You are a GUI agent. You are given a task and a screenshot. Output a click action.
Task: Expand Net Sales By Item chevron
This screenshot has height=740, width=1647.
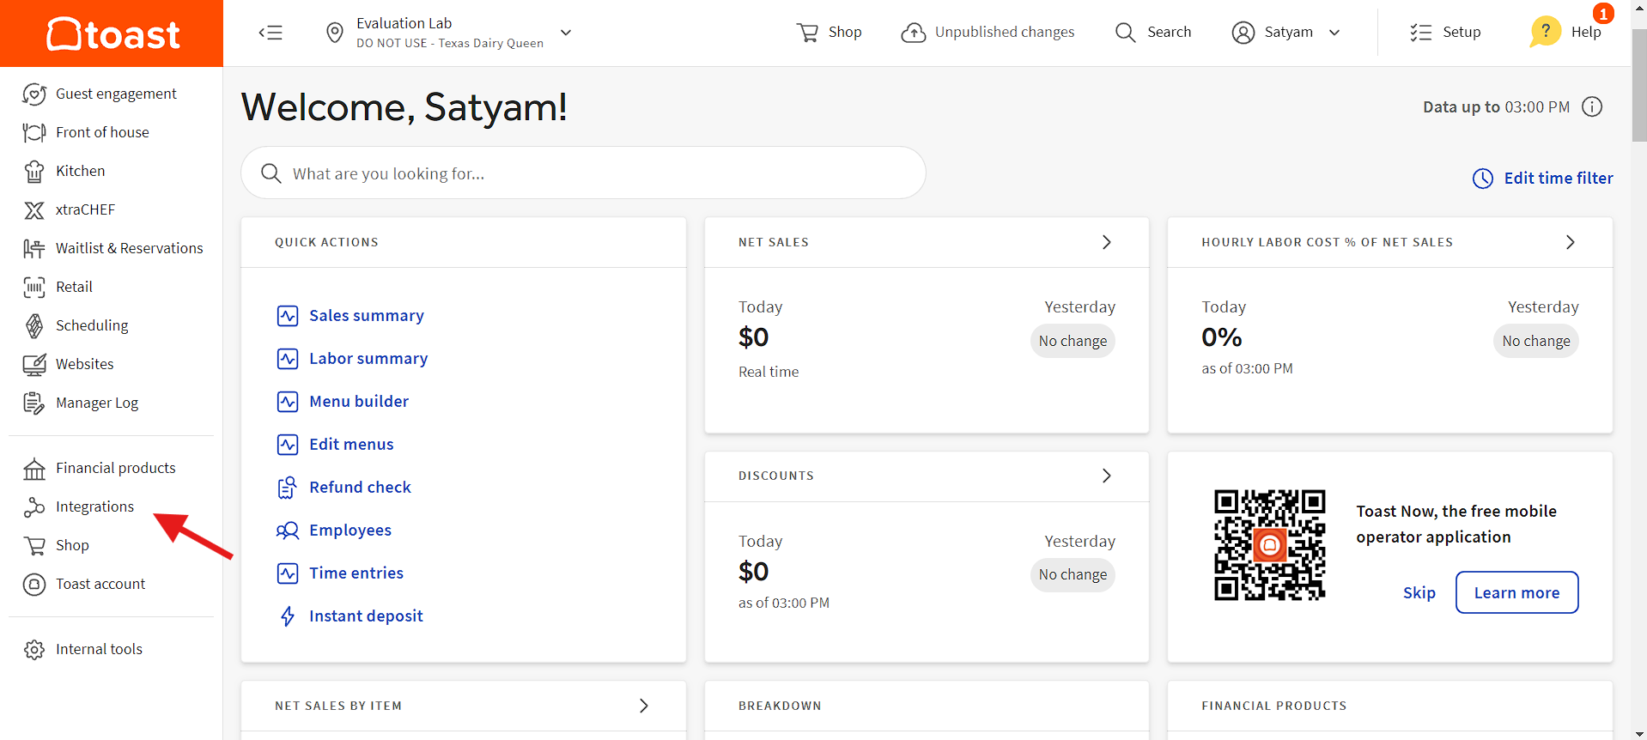[x=644, y=706]
